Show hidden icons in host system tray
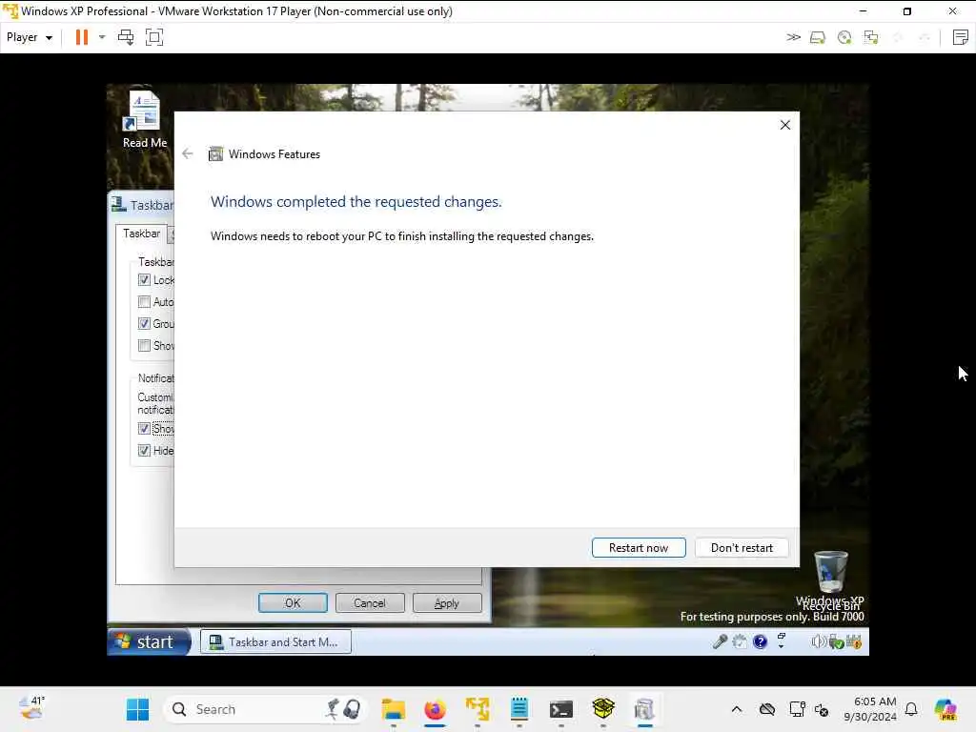976x732 pixels. (737, 709)
